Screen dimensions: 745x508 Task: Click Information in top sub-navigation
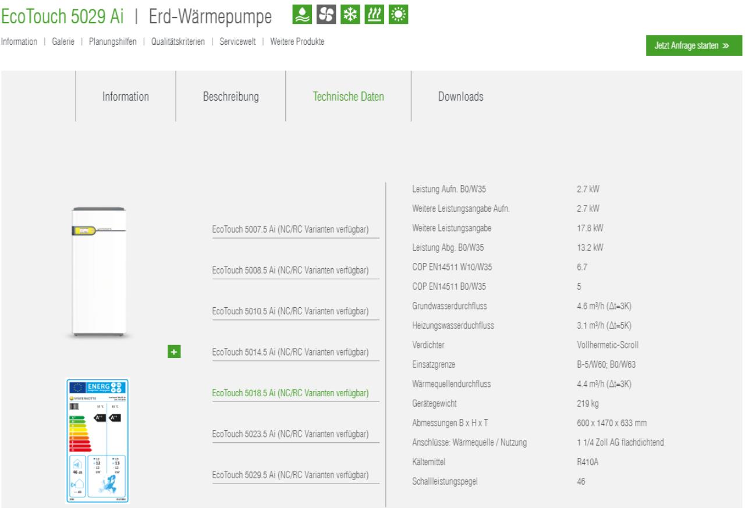[x=19, y=41]
